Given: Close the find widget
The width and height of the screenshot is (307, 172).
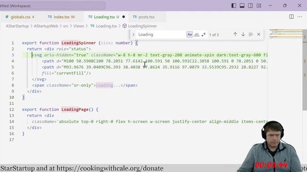Looking at the screenshot, I should pyautogui.click(x=259, y=34).
